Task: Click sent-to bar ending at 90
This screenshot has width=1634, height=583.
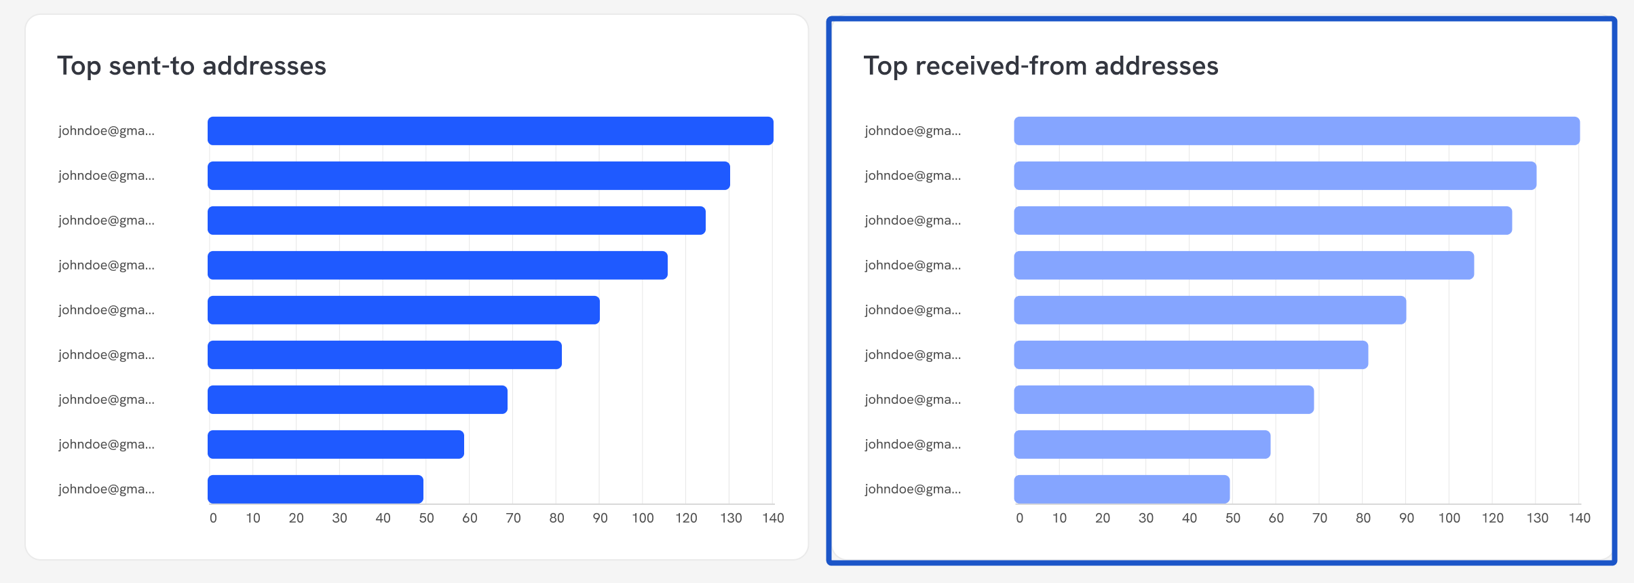Action: [x=403, y=310]
